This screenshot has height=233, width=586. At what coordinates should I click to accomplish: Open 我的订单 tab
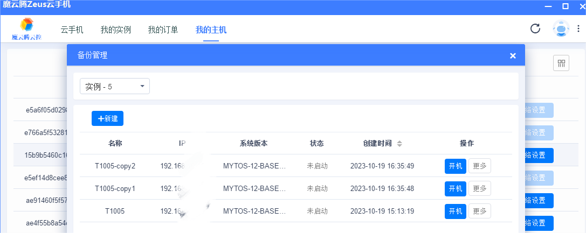163,30
